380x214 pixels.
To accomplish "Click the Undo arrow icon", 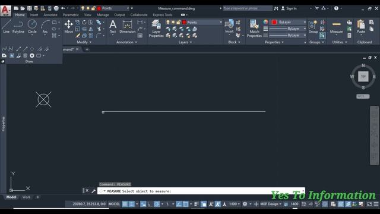I will [63, 8].
